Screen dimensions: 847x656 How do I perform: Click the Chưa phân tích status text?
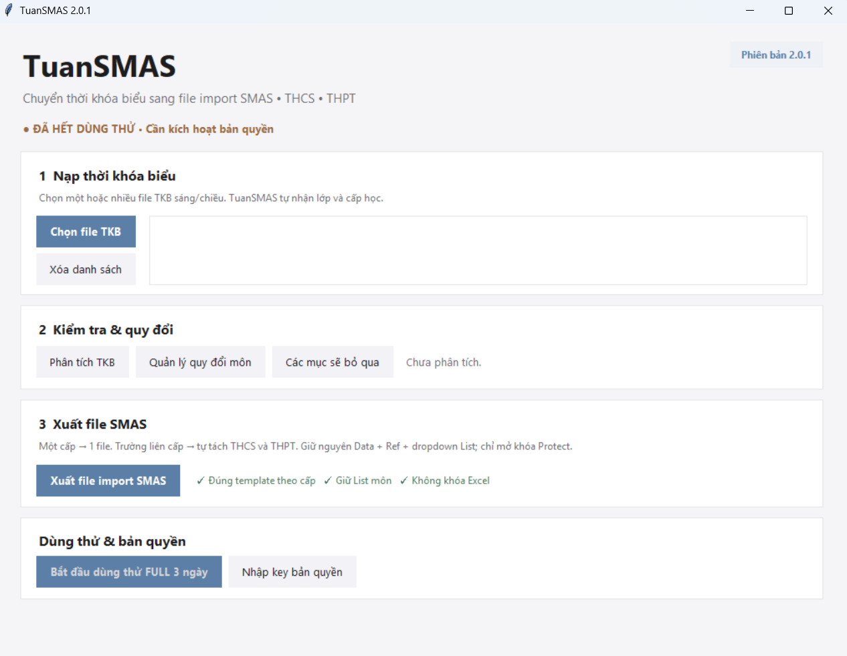(444, 362)
